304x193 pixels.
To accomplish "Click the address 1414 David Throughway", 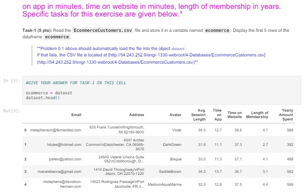I will 119,172.
